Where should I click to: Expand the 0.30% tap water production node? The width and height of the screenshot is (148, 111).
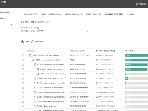click(23, 92)
